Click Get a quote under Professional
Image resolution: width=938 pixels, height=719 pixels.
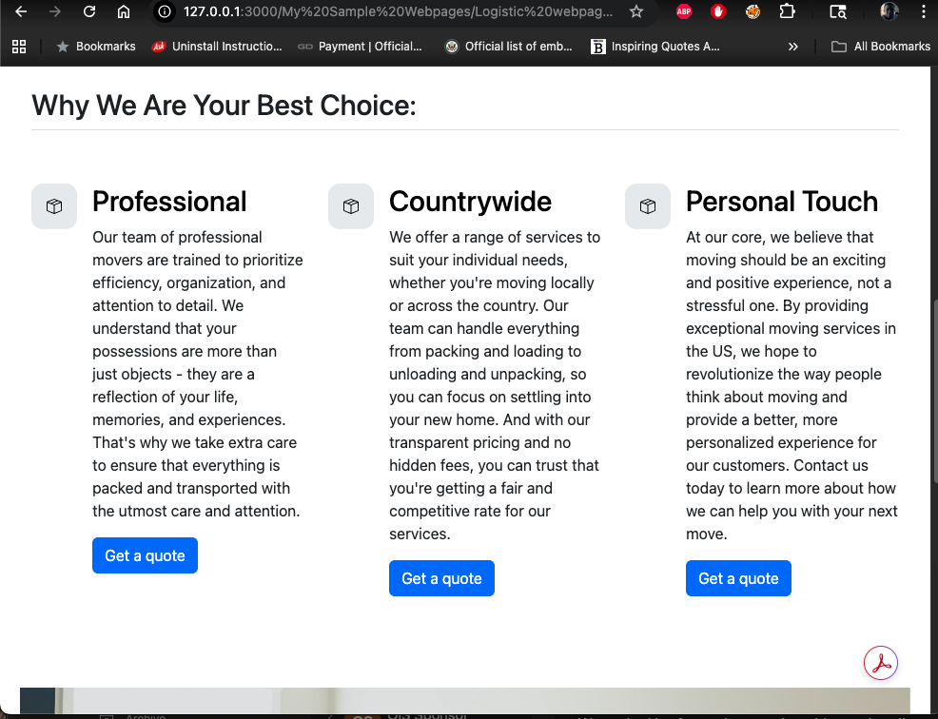tap(145, 555)
